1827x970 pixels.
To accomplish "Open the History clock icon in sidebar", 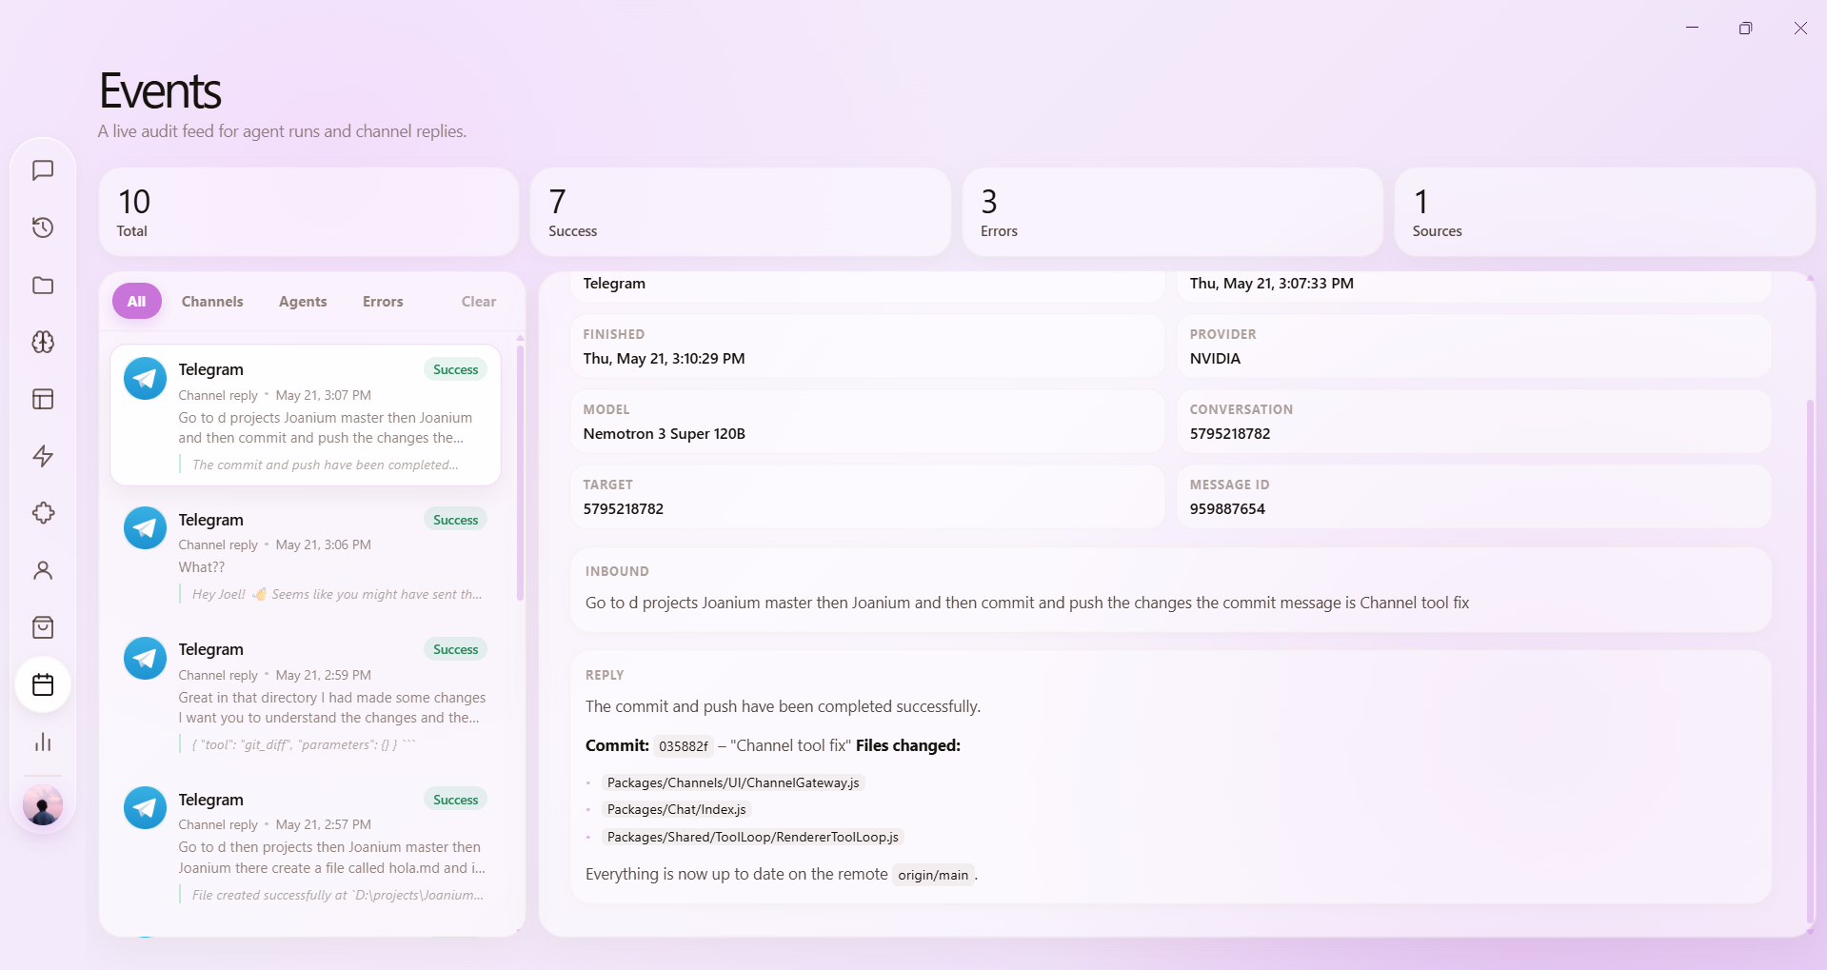I will (x=43, y=228).
